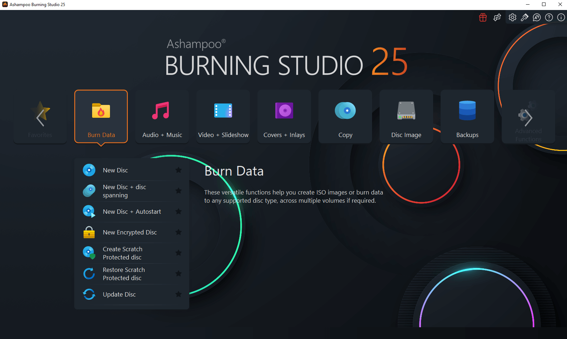Change language via the language icon

pyautogui.click(x=537, y=17)
